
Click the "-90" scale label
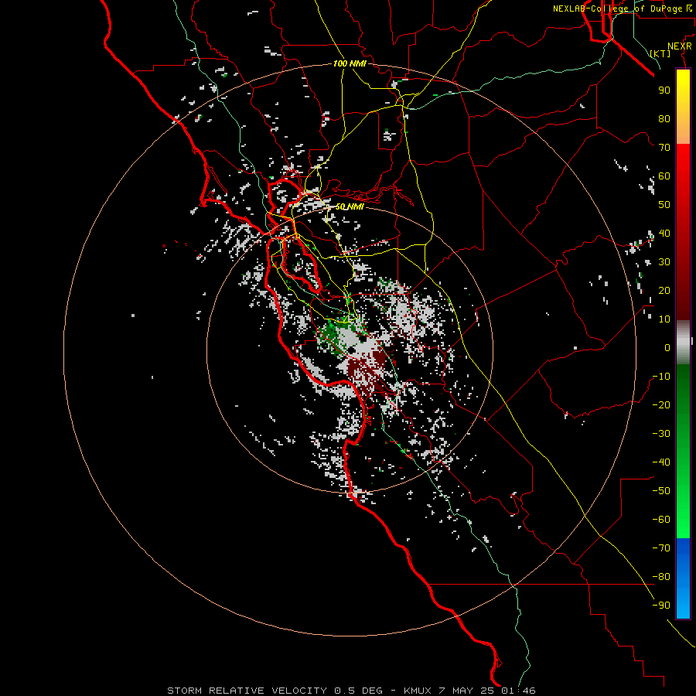(x=661, y=606)
